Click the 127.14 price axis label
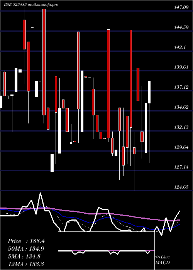193x270 pixels. click(181, 167)
